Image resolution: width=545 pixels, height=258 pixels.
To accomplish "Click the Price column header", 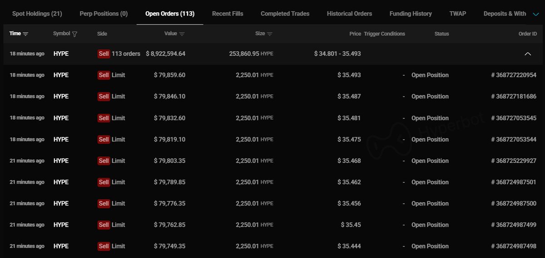I will 355,34.
